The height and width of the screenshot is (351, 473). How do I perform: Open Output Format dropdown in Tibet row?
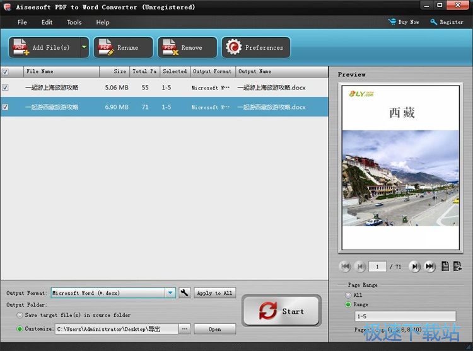tap(211, 107)
